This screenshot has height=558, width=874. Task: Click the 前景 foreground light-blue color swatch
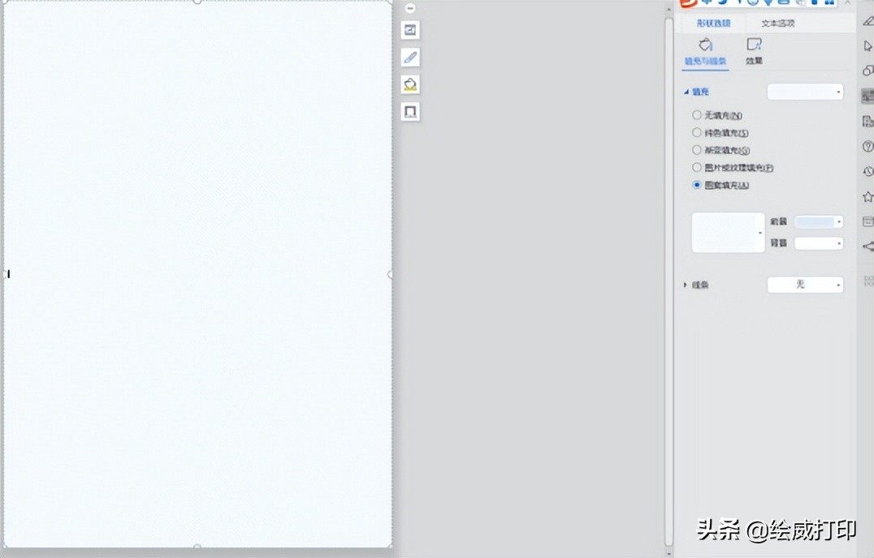click(x=815, y=222)
